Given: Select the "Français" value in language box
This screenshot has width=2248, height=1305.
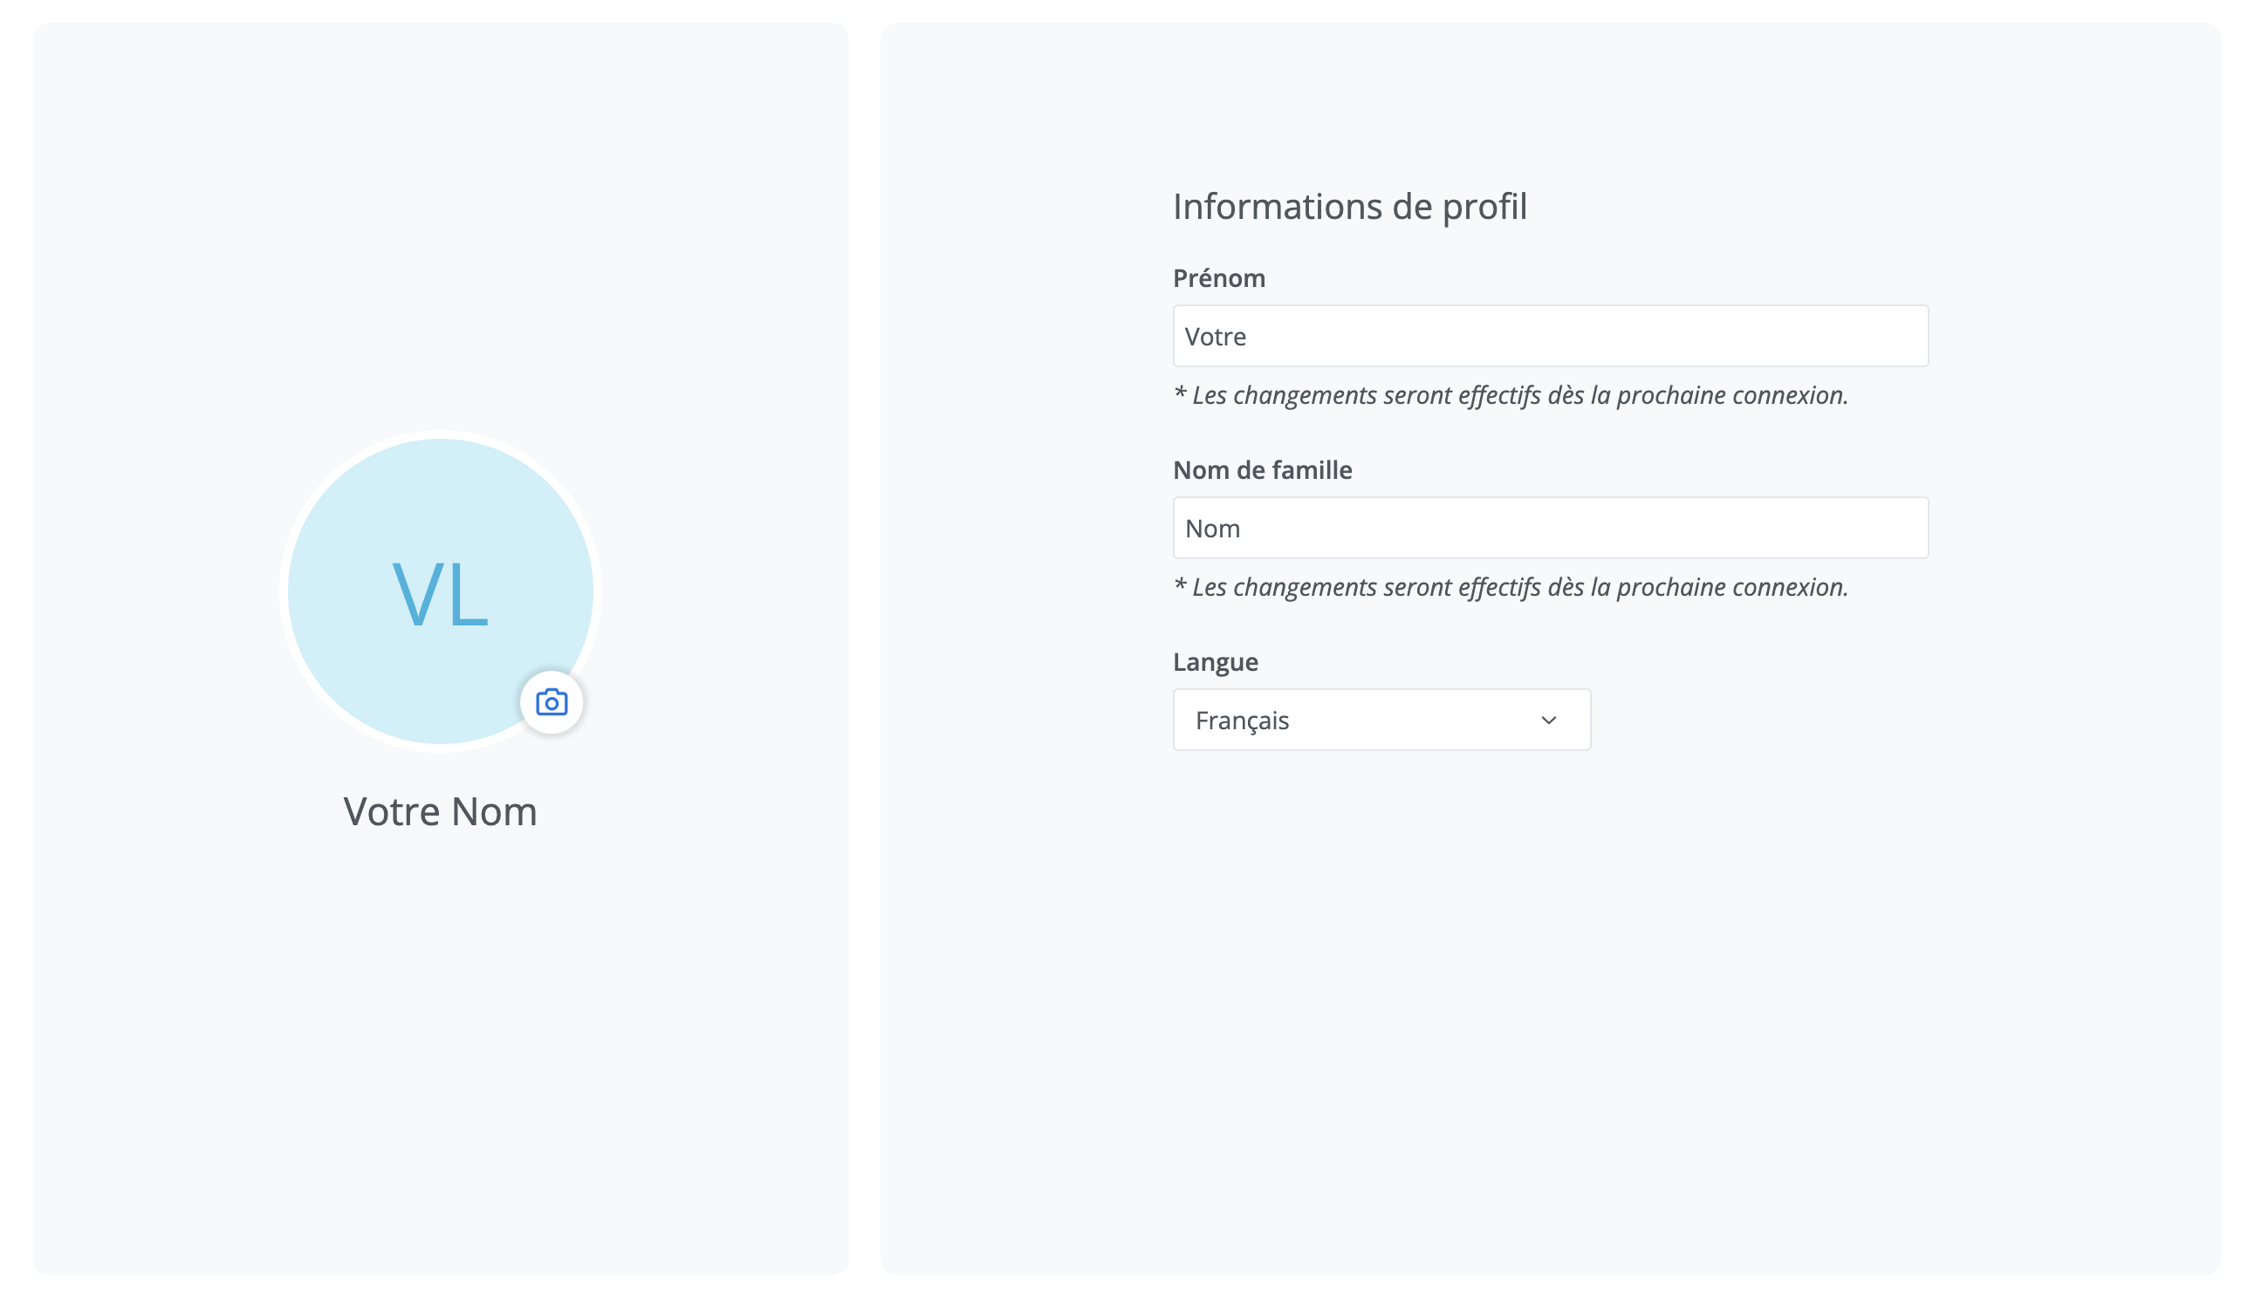Looking at the screenshot, I should point(1242,721).
